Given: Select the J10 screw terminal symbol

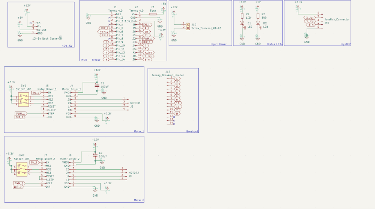Looking at the screenshot, I should [188, 26].
